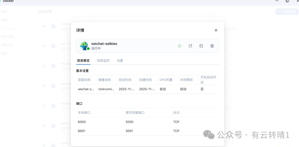Open the 设置 tab
The image size is (299, 147).
tap(120, 61)
